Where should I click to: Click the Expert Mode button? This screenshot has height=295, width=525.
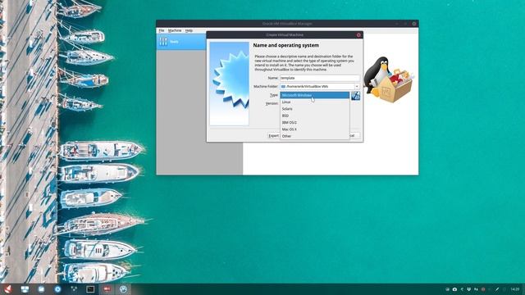pyautogui.click(x=273, y=136)
